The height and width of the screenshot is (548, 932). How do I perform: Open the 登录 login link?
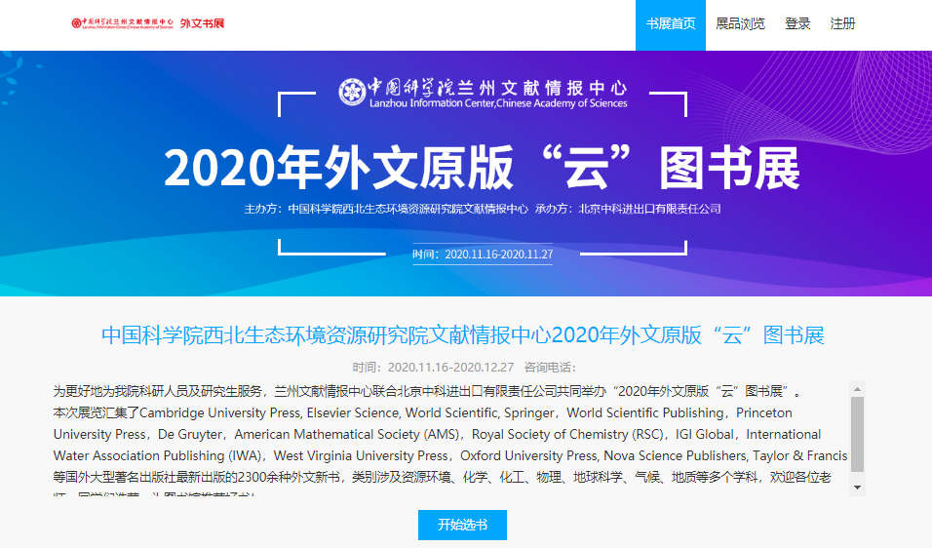(x=797, y=24)
